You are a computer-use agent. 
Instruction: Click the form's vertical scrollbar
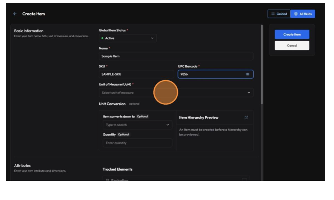262,64
